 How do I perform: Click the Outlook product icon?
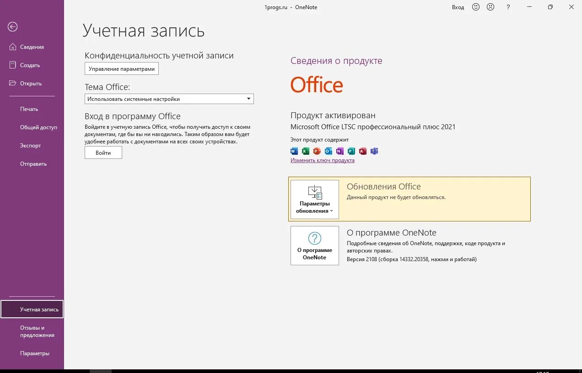pos(328,151)
